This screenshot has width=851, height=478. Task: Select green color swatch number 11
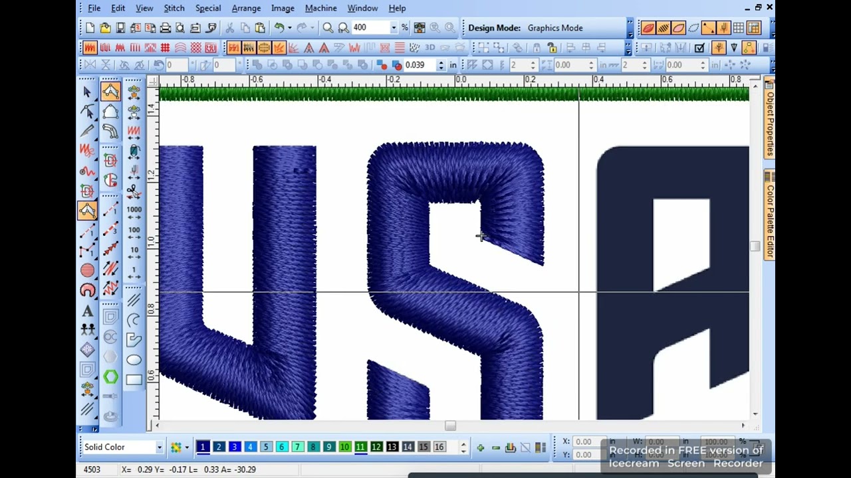360,447
